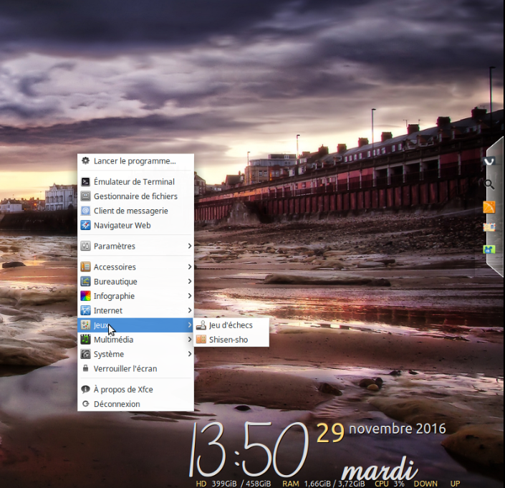
Task: Expand the Système submenu arrow
Action: 189,354
